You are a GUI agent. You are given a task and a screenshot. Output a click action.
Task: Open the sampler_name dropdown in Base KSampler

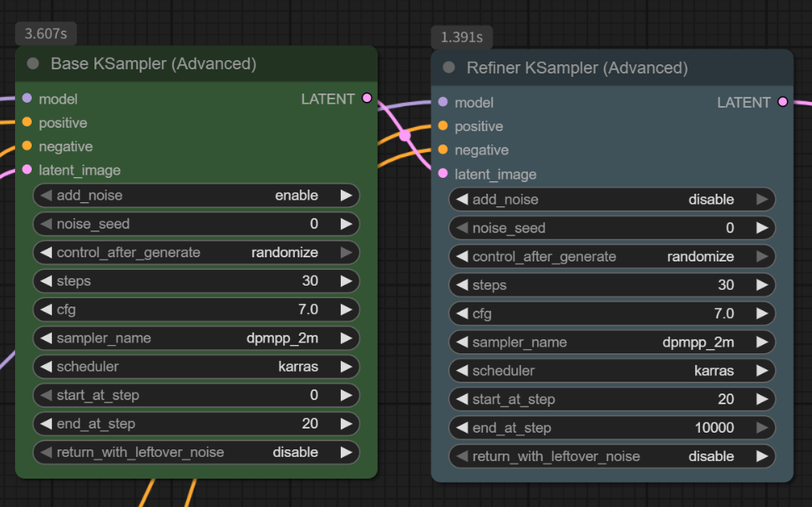point(195,338)
